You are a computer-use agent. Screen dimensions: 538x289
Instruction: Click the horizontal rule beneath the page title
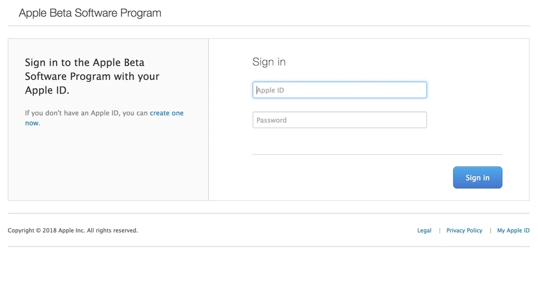click(268, 26)
